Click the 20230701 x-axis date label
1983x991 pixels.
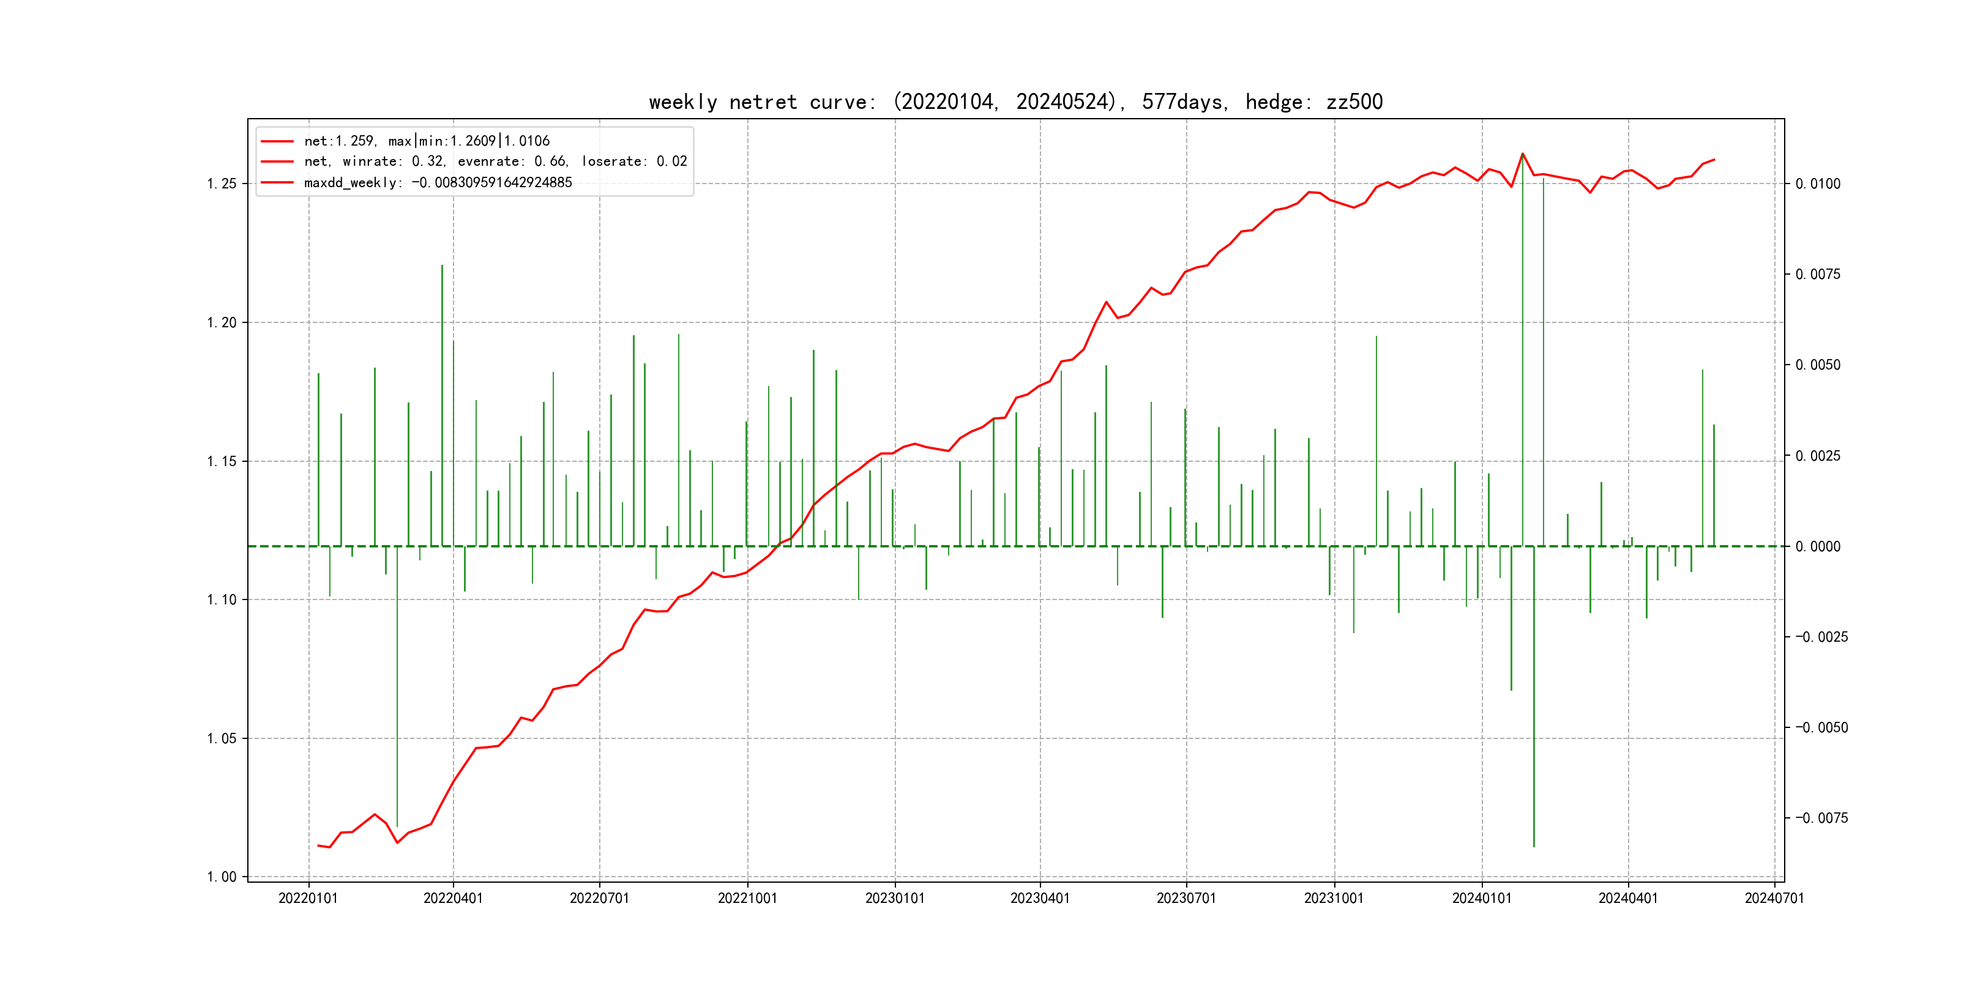point(1186,898)
